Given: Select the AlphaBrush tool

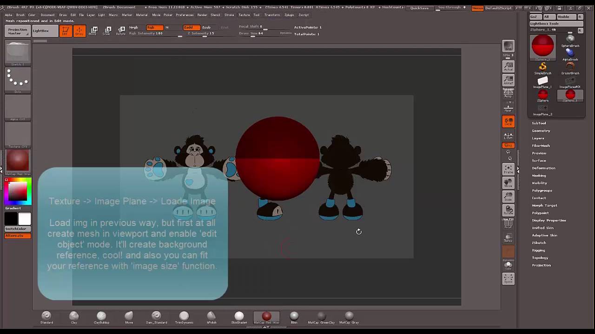Looking at the screenshot, I should (x=570, y=55).
